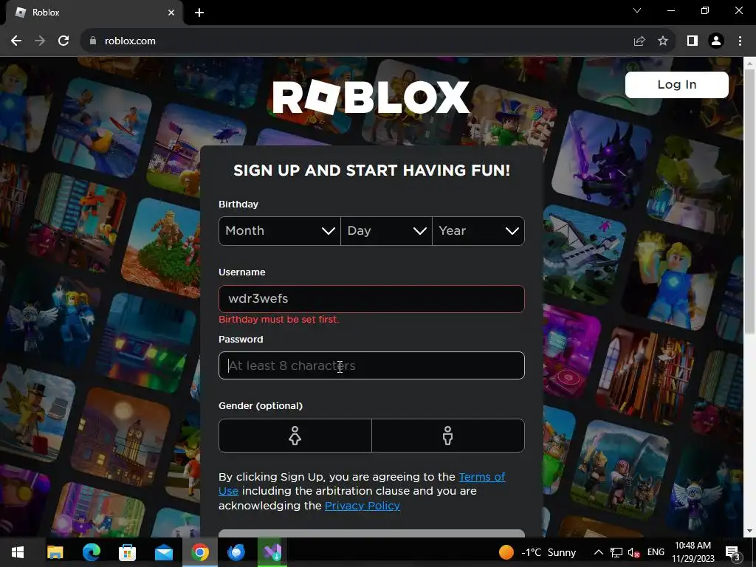This screenshot has height=567, width=756.
Task: Click the scrollbar down arrow
Action: (749, 532)
